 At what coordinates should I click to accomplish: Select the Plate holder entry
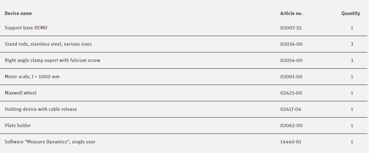(x=18, y=126)
